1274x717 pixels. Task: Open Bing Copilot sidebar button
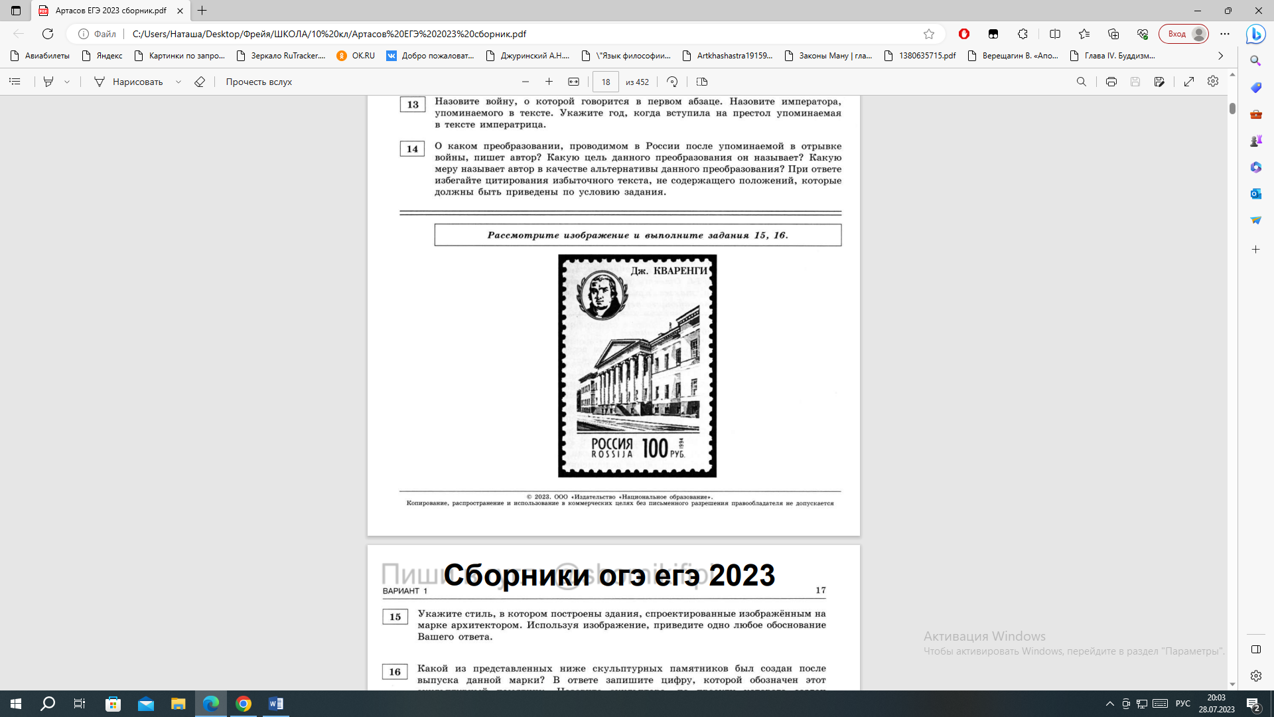coord(1255,34)
